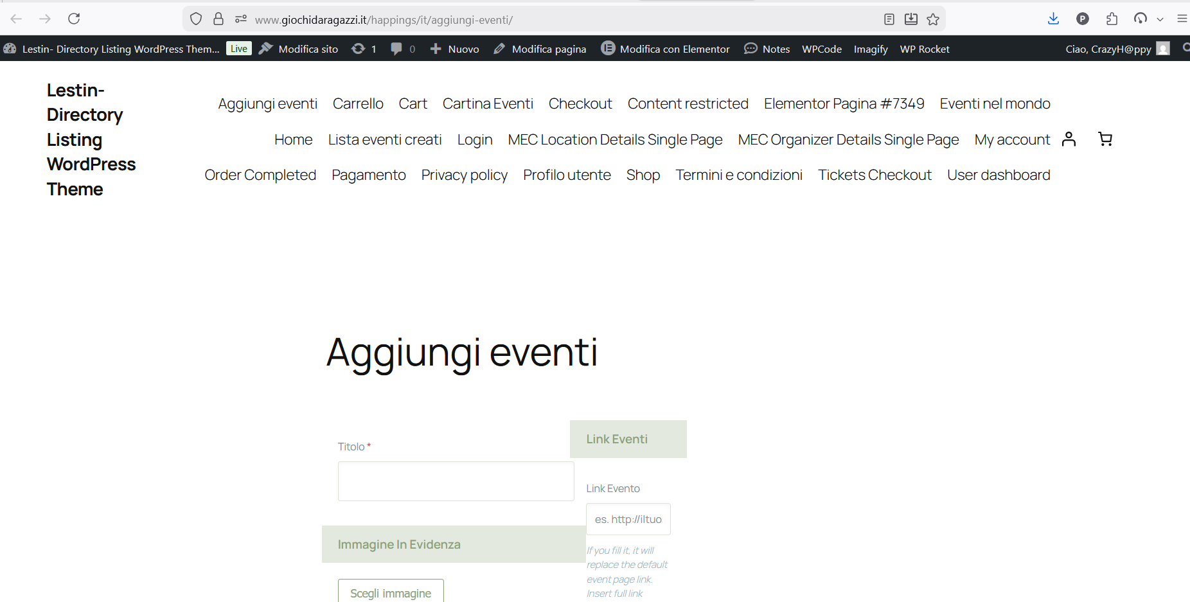Click the updates icon showing 1
Image resolution: width=1190 pixels, height=602 pixels.
364,49
